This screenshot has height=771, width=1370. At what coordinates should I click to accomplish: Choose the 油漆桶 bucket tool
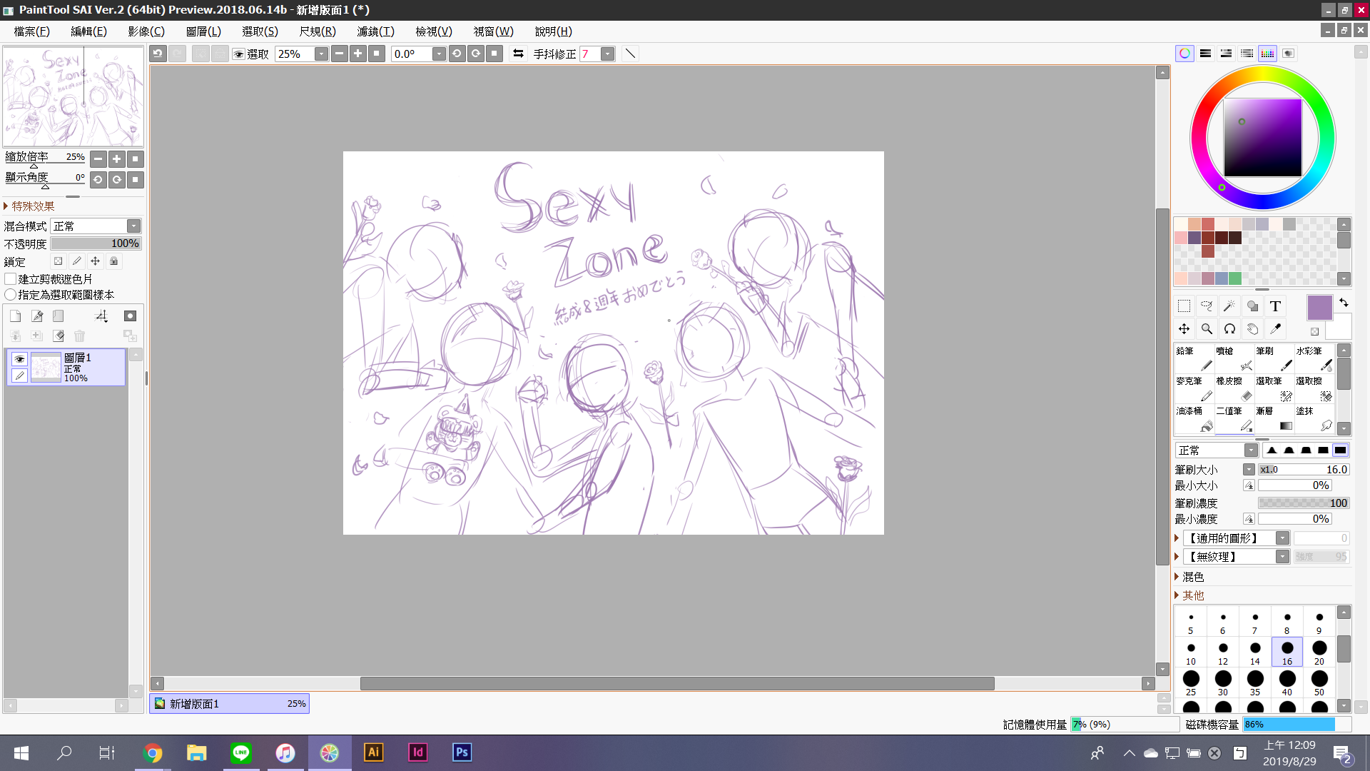click(1194, 419)
